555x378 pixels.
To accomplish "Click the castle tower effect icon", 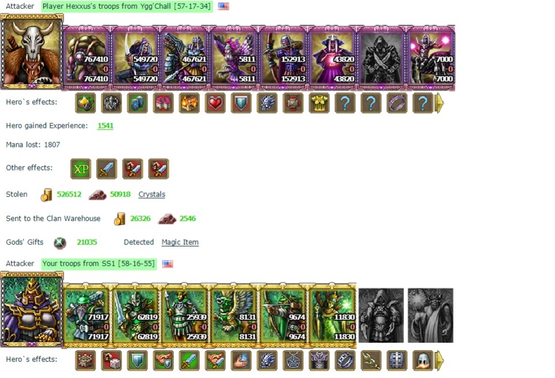I will (x=85, y=361).
